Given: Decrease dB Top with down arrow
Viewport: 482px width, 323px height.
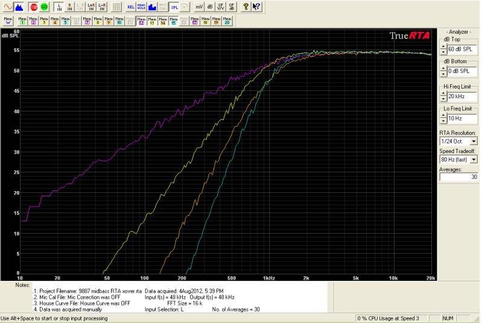Looking at the screenshot, I should pos(443,52).
